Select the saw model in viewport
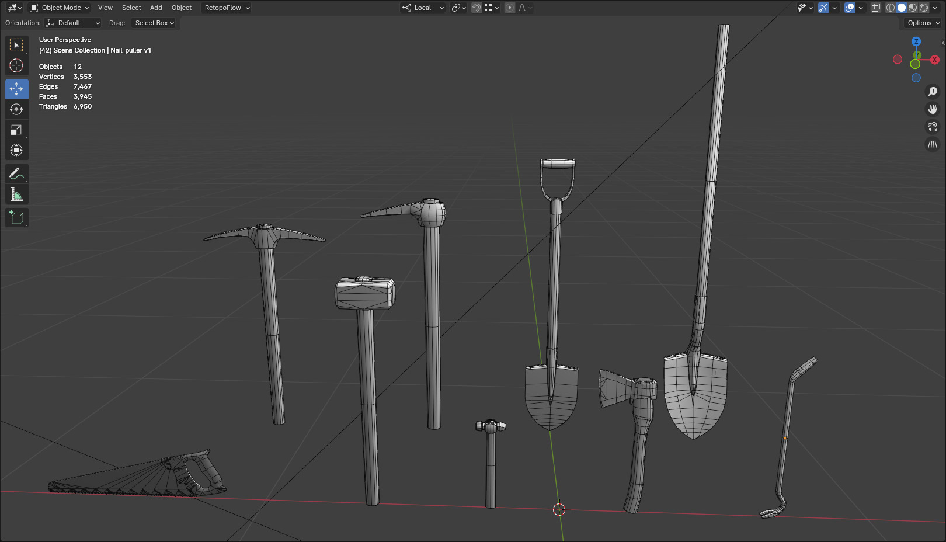The width and height of the screenshot is (946, 542). pyautogui.click(x=137, y=474)
